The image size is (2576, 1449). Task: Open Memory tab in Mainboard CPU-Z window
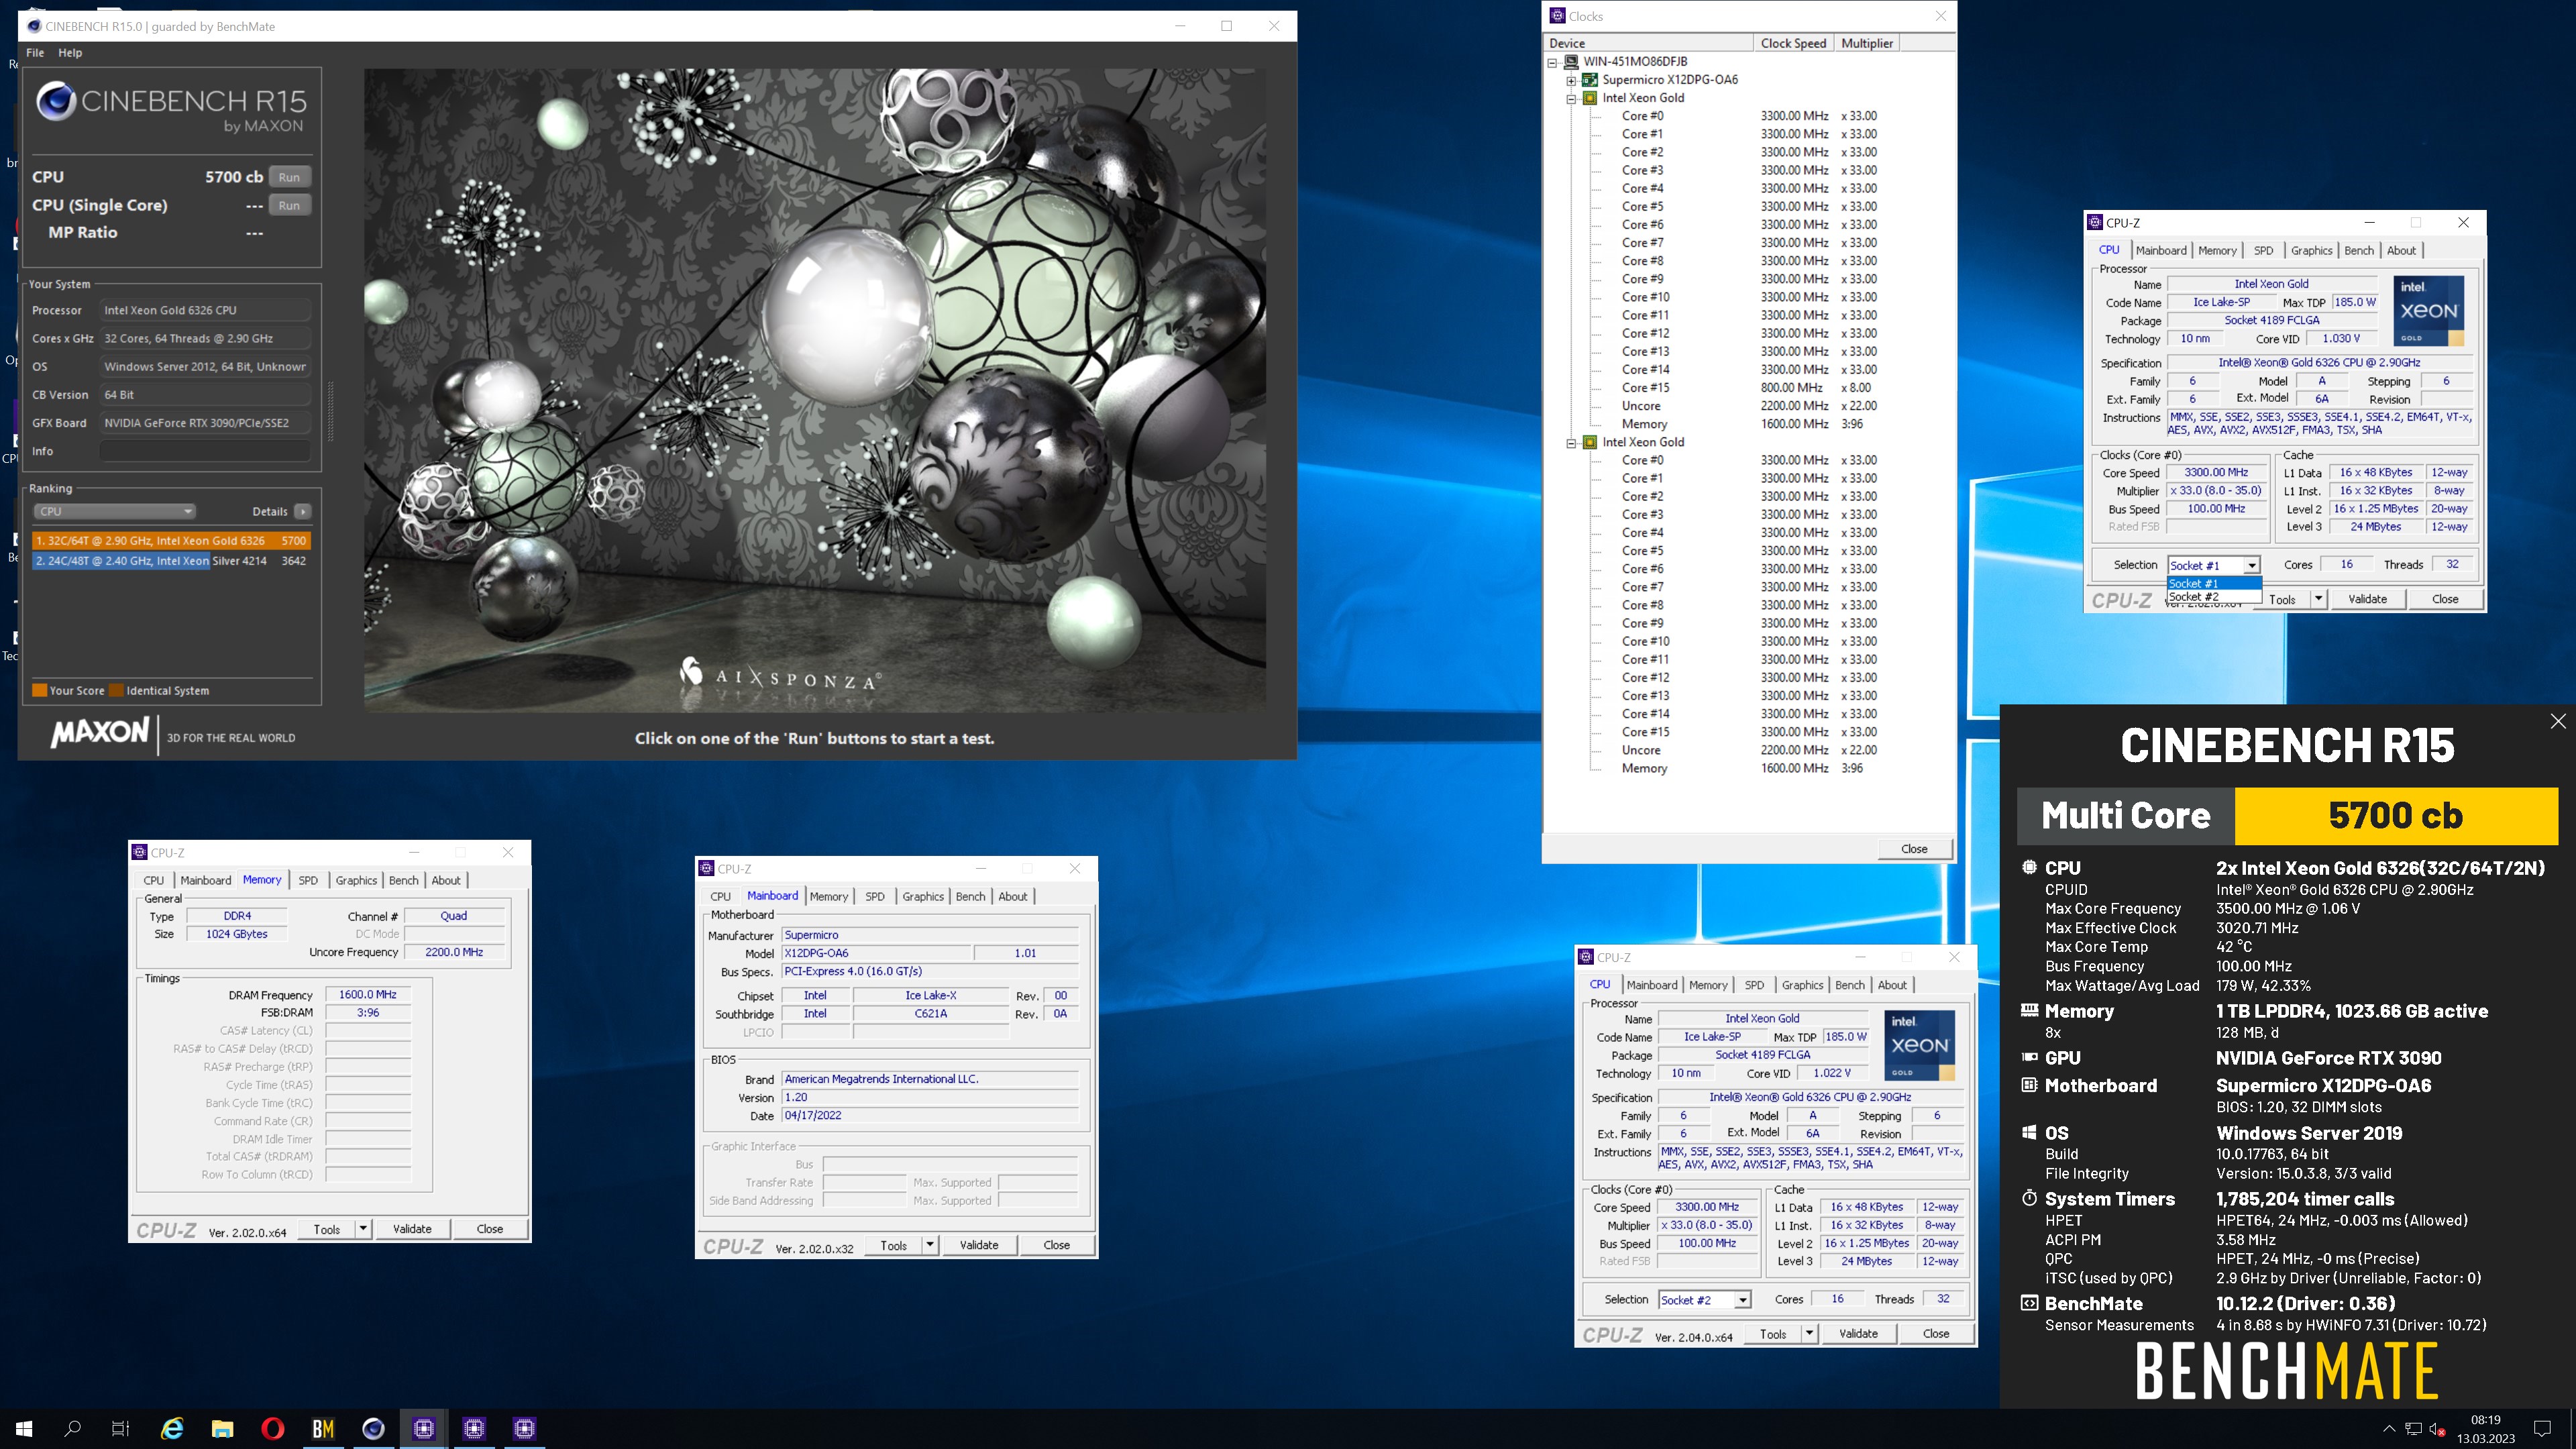tap(828, 896)
